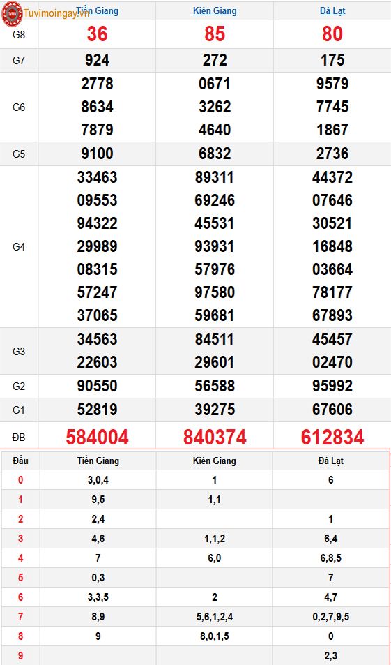
Task: Open the Đà Lạt province link
Action: (x=332, y=11)
